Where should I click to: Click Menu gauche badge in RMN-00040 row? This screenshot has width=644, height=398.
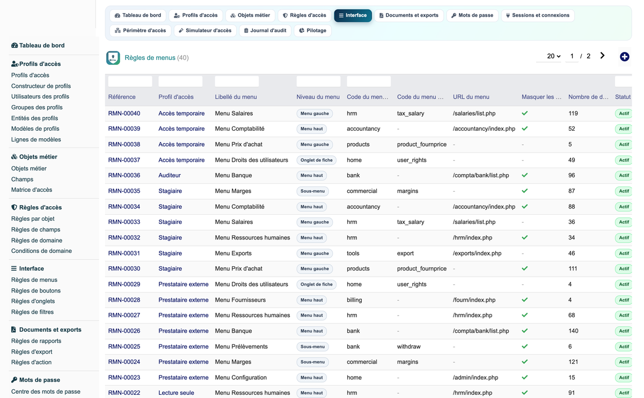[x=314, y=114]
